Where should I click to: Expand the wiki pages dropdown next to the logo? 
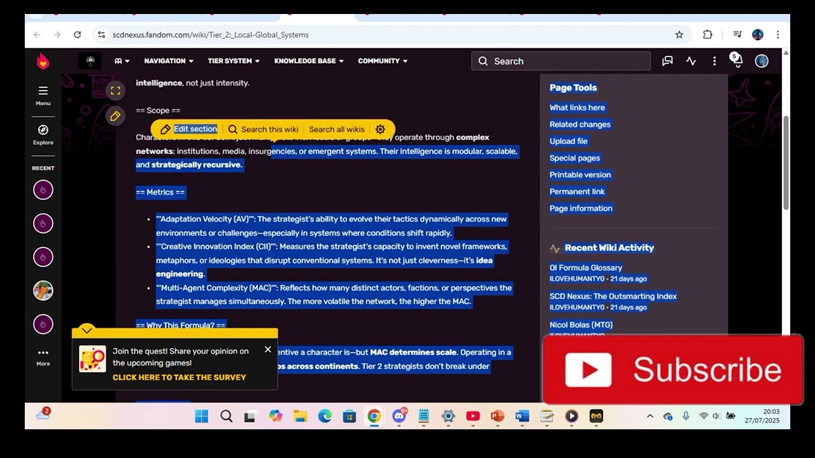(122, 61)
